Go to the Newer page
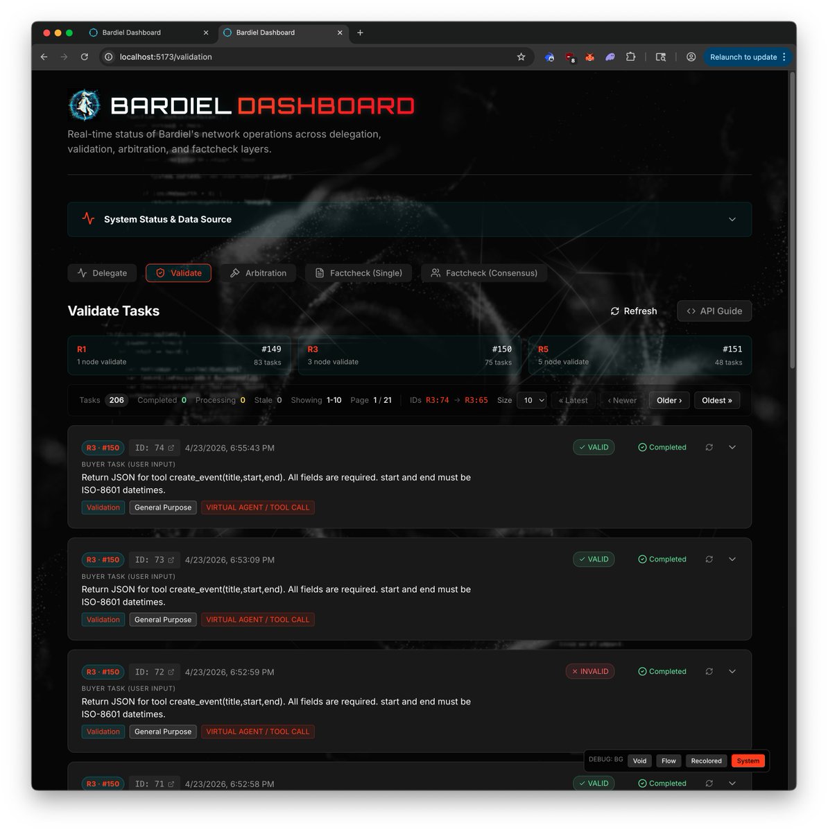This screenshot has width=828, height=832. (x=622, y=400)
